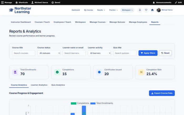Image resolution: width=184 pixels, height=115 pixels.
Task: Open the Learner activity select box
Action: tap(99, 53)
